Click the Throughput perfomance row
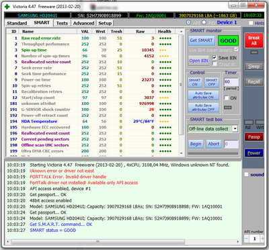 [x=92, y=44]
